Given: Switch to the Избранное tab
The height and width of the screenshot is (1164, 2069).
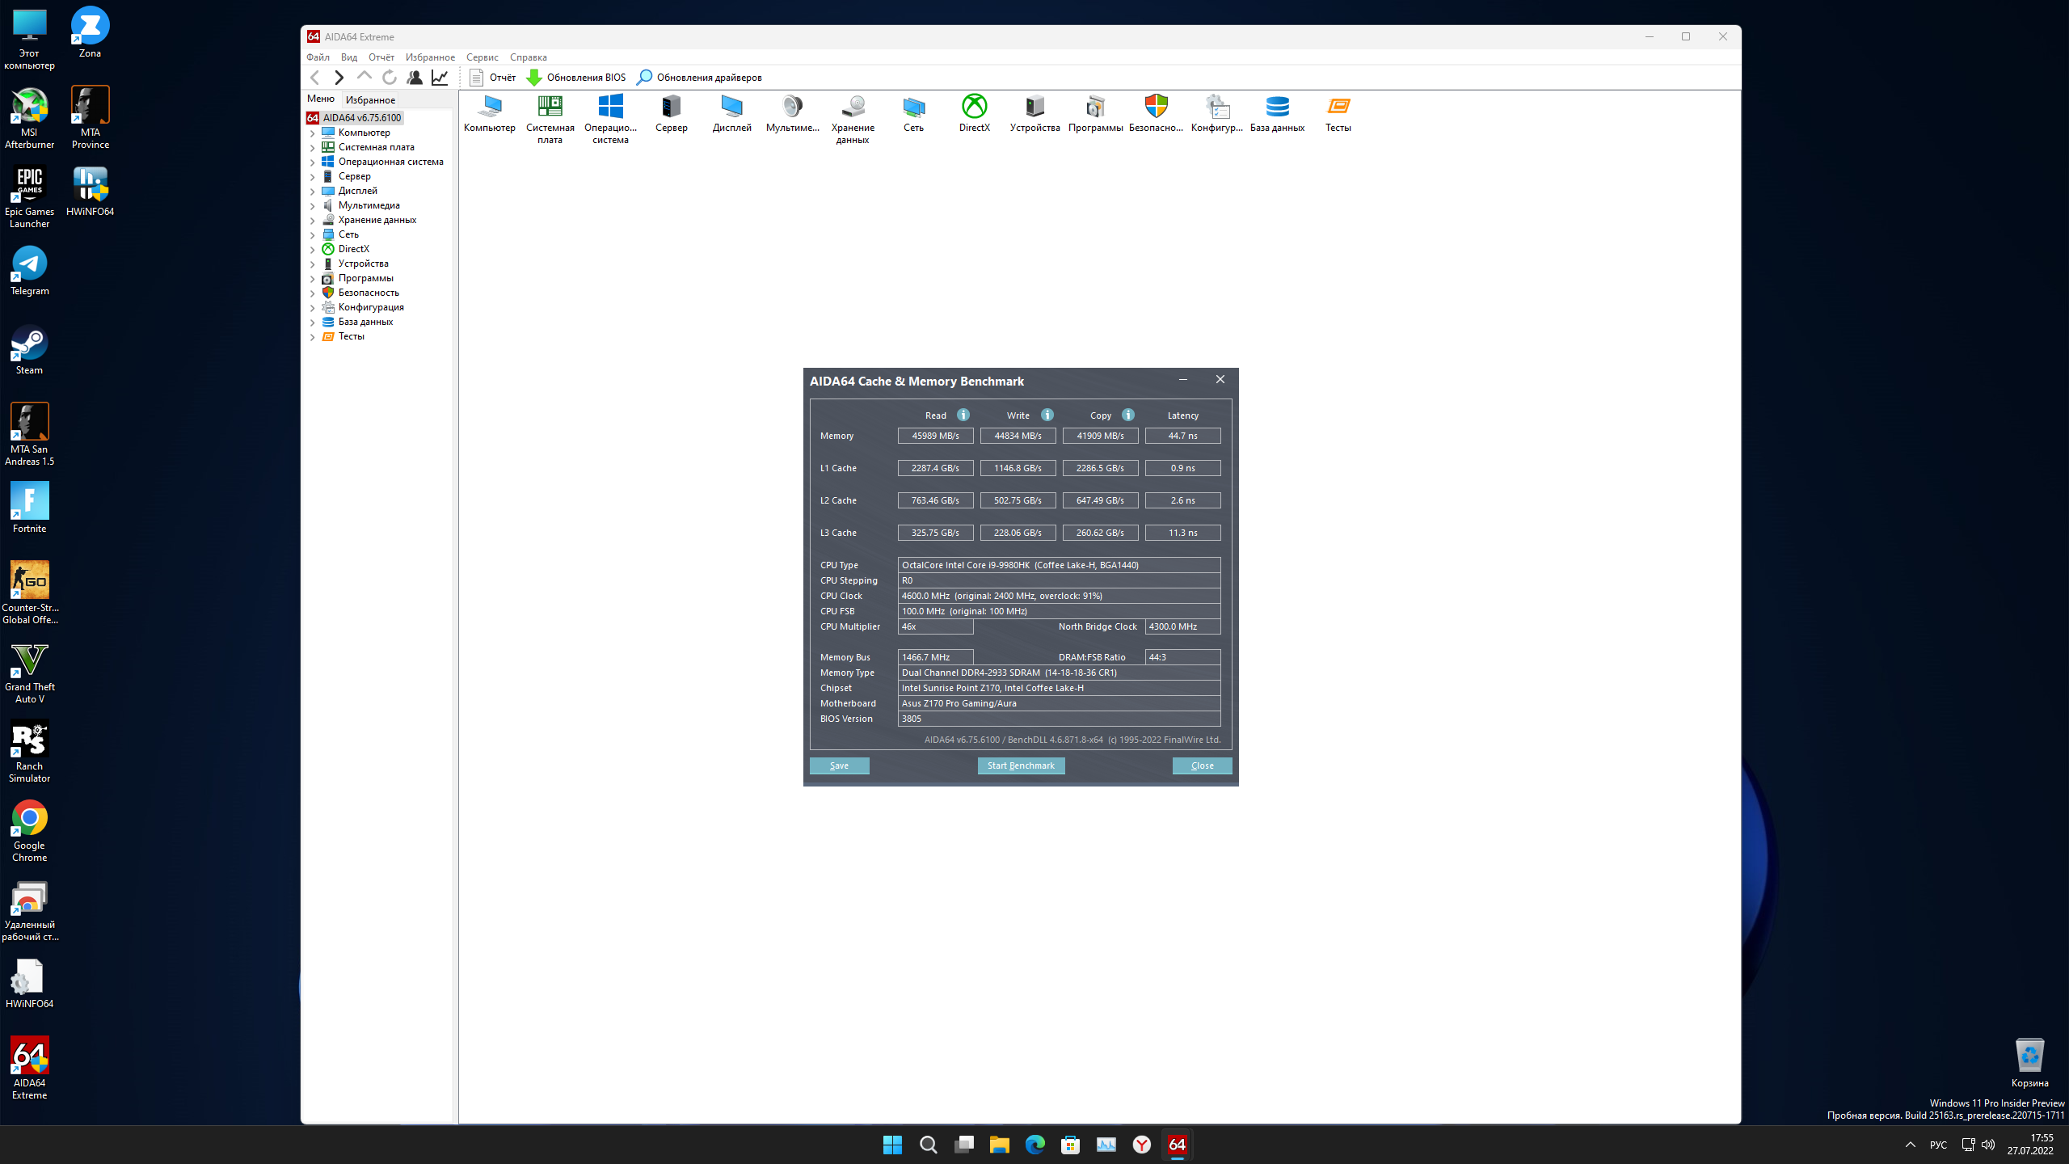Looking at the screenshot, I should pyautogui.click(x=370, y=100).
